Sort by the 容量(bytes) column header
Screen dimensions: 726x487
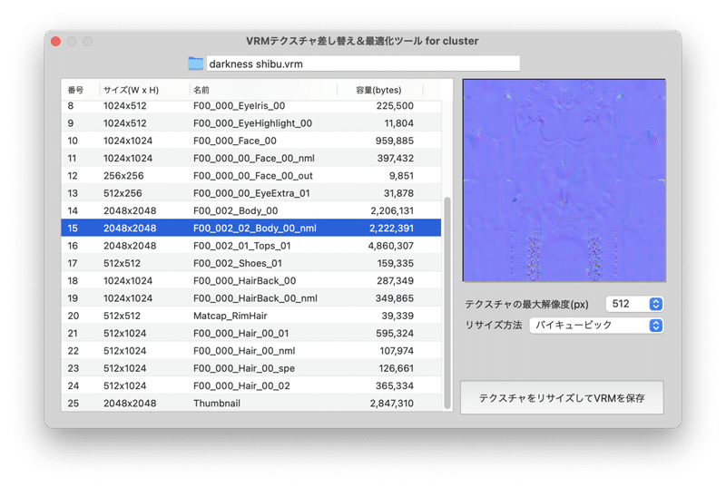click(x=378, y=90)
